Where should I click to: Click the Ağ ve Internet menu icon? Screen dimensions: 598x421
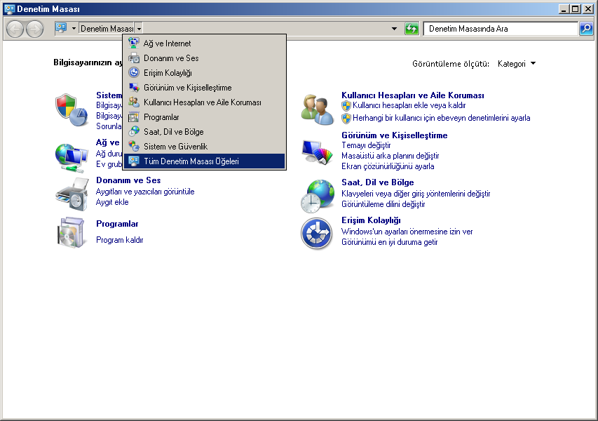(134, 43)
